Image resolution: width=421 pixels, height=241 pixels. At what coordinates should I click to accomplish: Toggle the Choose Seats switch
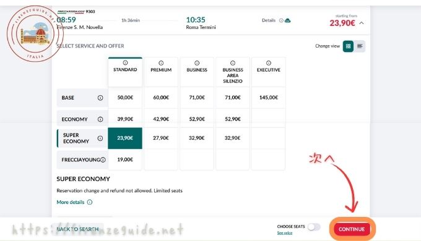pyautogui.click(x=314, y=227)
